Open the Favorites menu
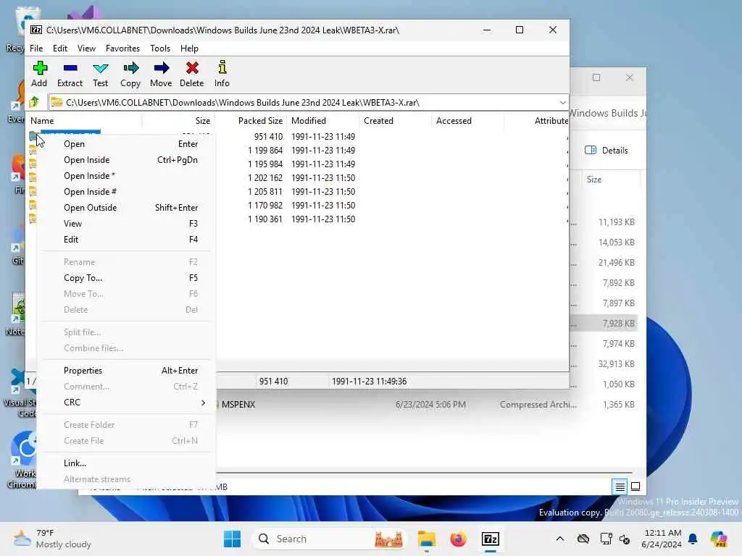This screenshot has width=742, height=556. [122, 49]
